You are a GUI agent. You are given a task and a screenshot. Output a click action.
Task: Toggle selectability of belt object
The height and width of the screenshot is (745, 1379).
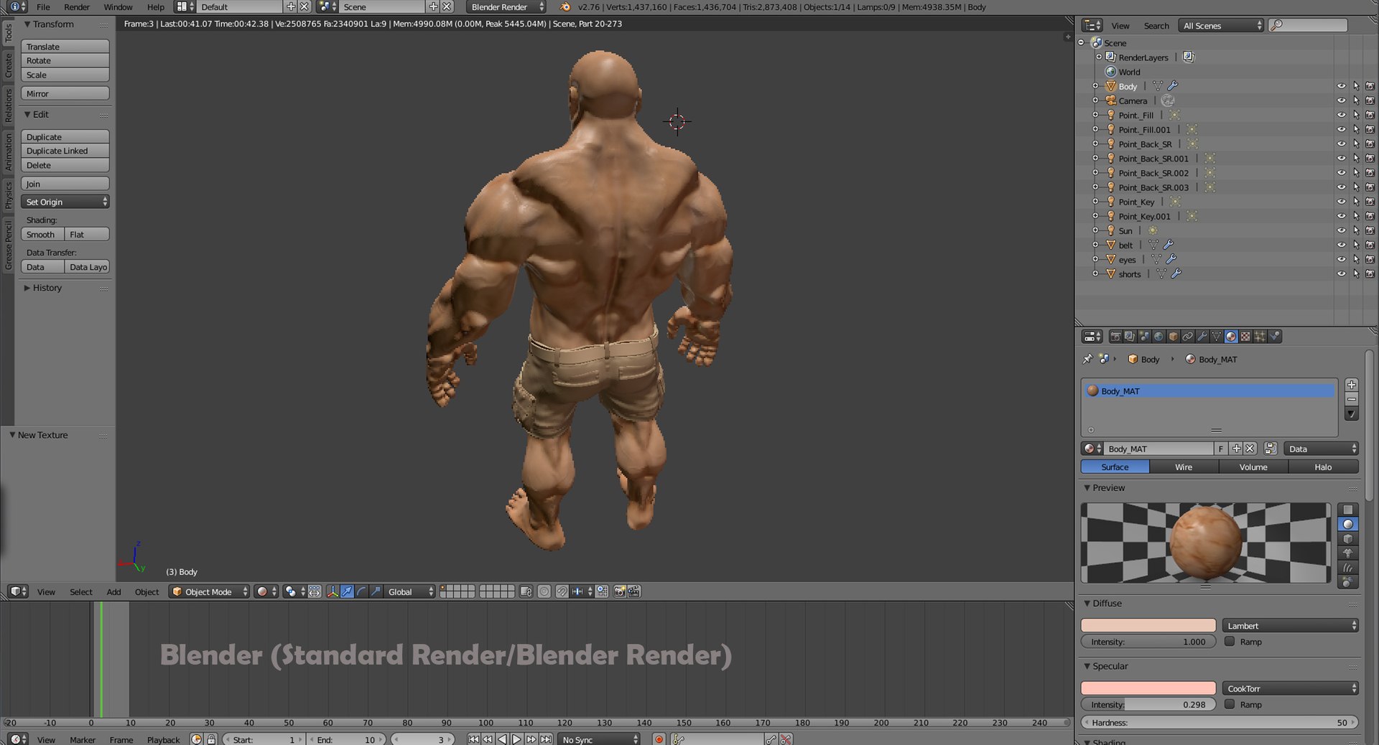(1356, 245)
